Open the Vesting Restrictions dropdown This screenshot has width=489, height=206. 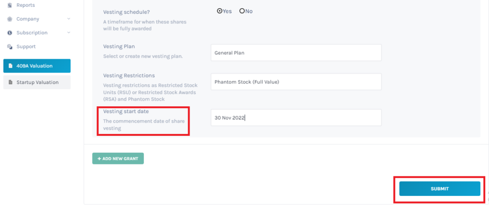click(x=296, y=82)
